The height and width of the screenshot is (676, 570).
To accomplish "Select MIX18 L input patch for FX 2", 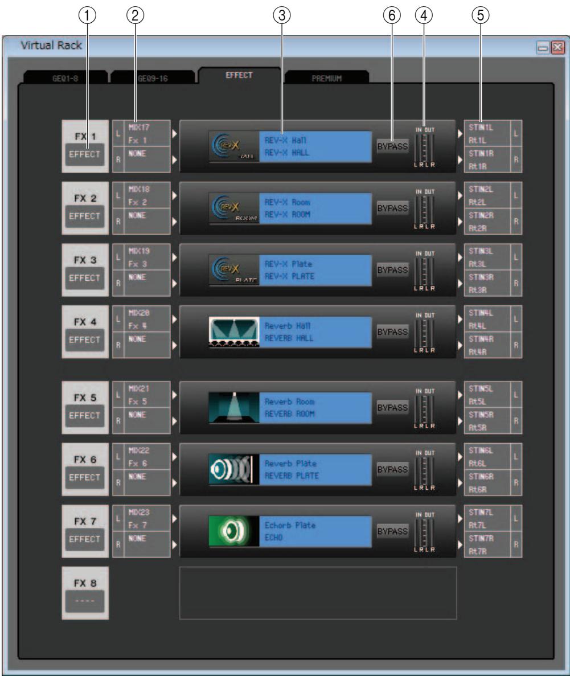I will pos(147,196).
